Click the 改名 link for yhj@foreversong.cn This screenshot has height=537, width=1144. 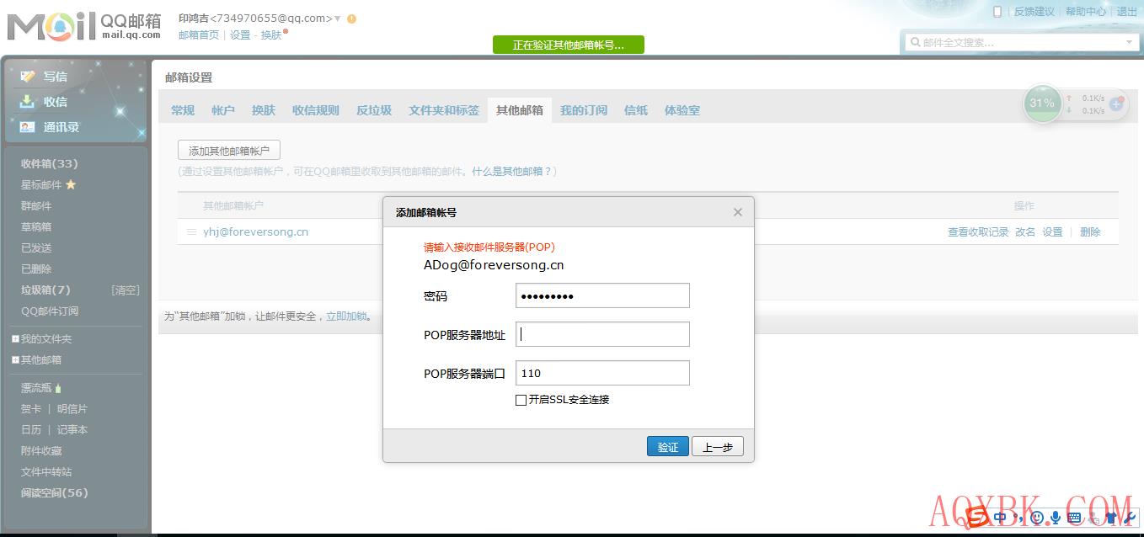tap(1025, 232)
